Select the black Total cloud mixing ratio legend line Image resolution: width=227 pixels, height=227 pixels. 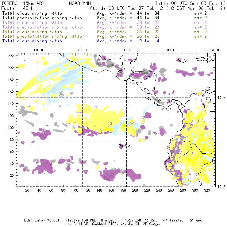(x=32, y=13)
